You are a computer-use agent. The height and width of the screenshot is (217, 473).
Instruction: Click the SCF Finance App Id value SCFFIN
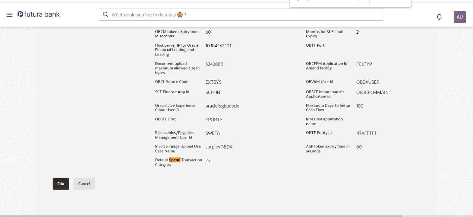click(x=213, y=92)
